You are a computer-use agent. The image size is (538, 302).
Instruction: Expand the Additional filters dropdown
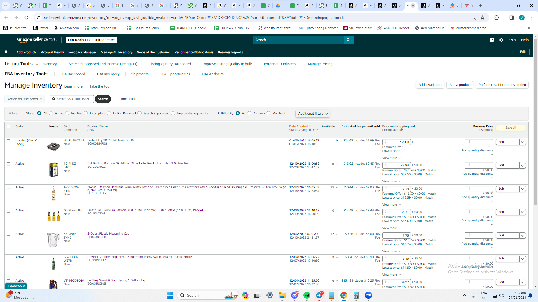[x=312, y=114]
